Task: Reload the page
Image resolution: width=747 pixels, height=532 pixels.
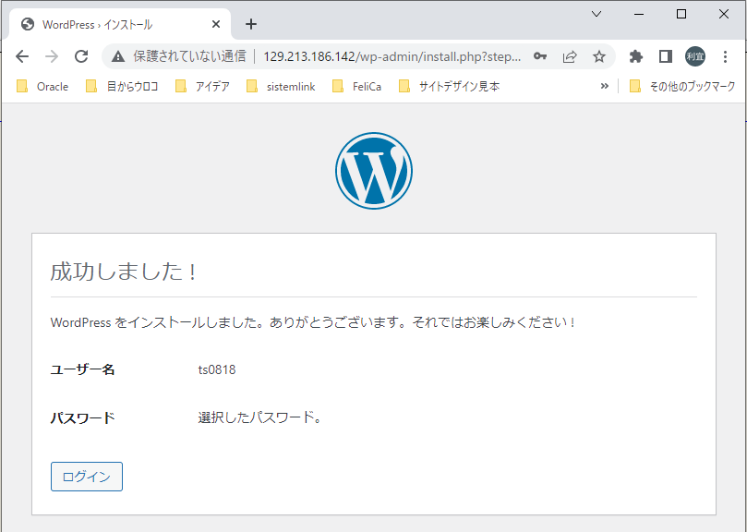Action: click(81, 56)
